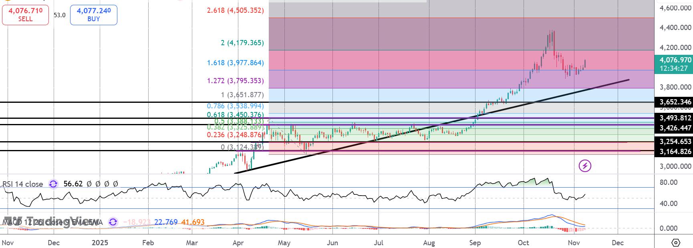Viewport: 693px width, 248px height.
Task: Select the RSI 14 close indicator legend
Action: (x=22, y=184)
